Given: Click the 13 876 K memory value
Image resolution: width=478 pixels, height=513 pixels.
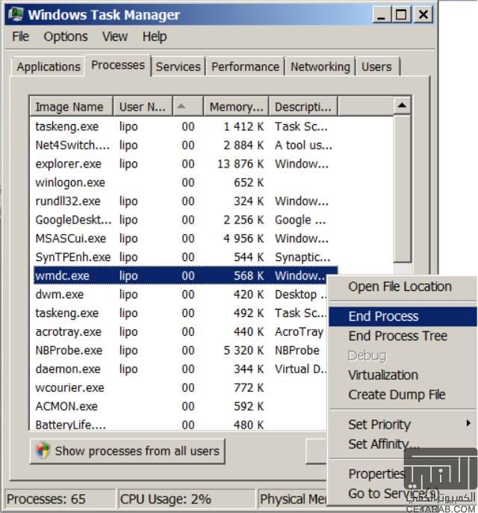Looking at the screenshot, I should pyautogui.click(x=240, y=164).
